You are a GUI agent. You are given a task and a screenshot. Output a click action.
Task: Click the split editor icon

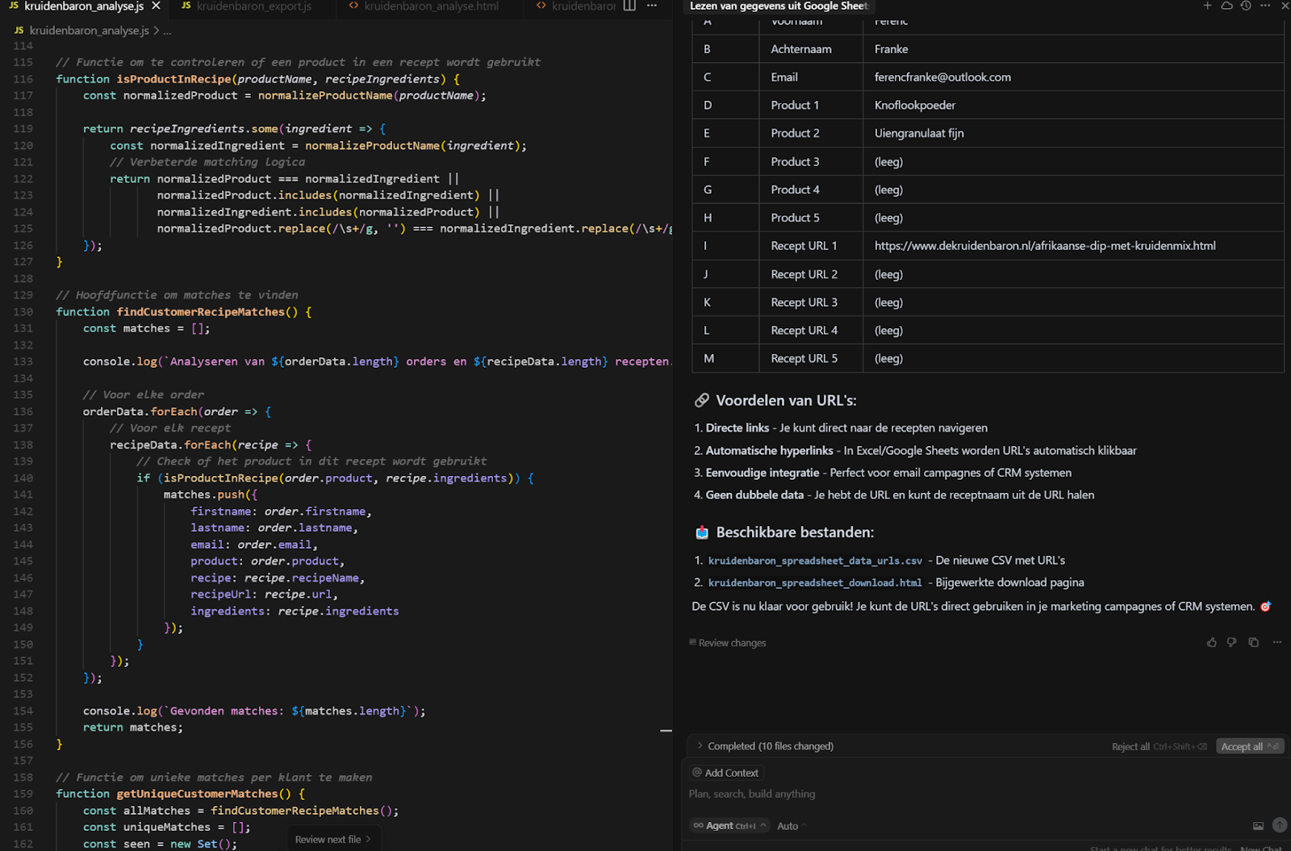tap(629, 6)
